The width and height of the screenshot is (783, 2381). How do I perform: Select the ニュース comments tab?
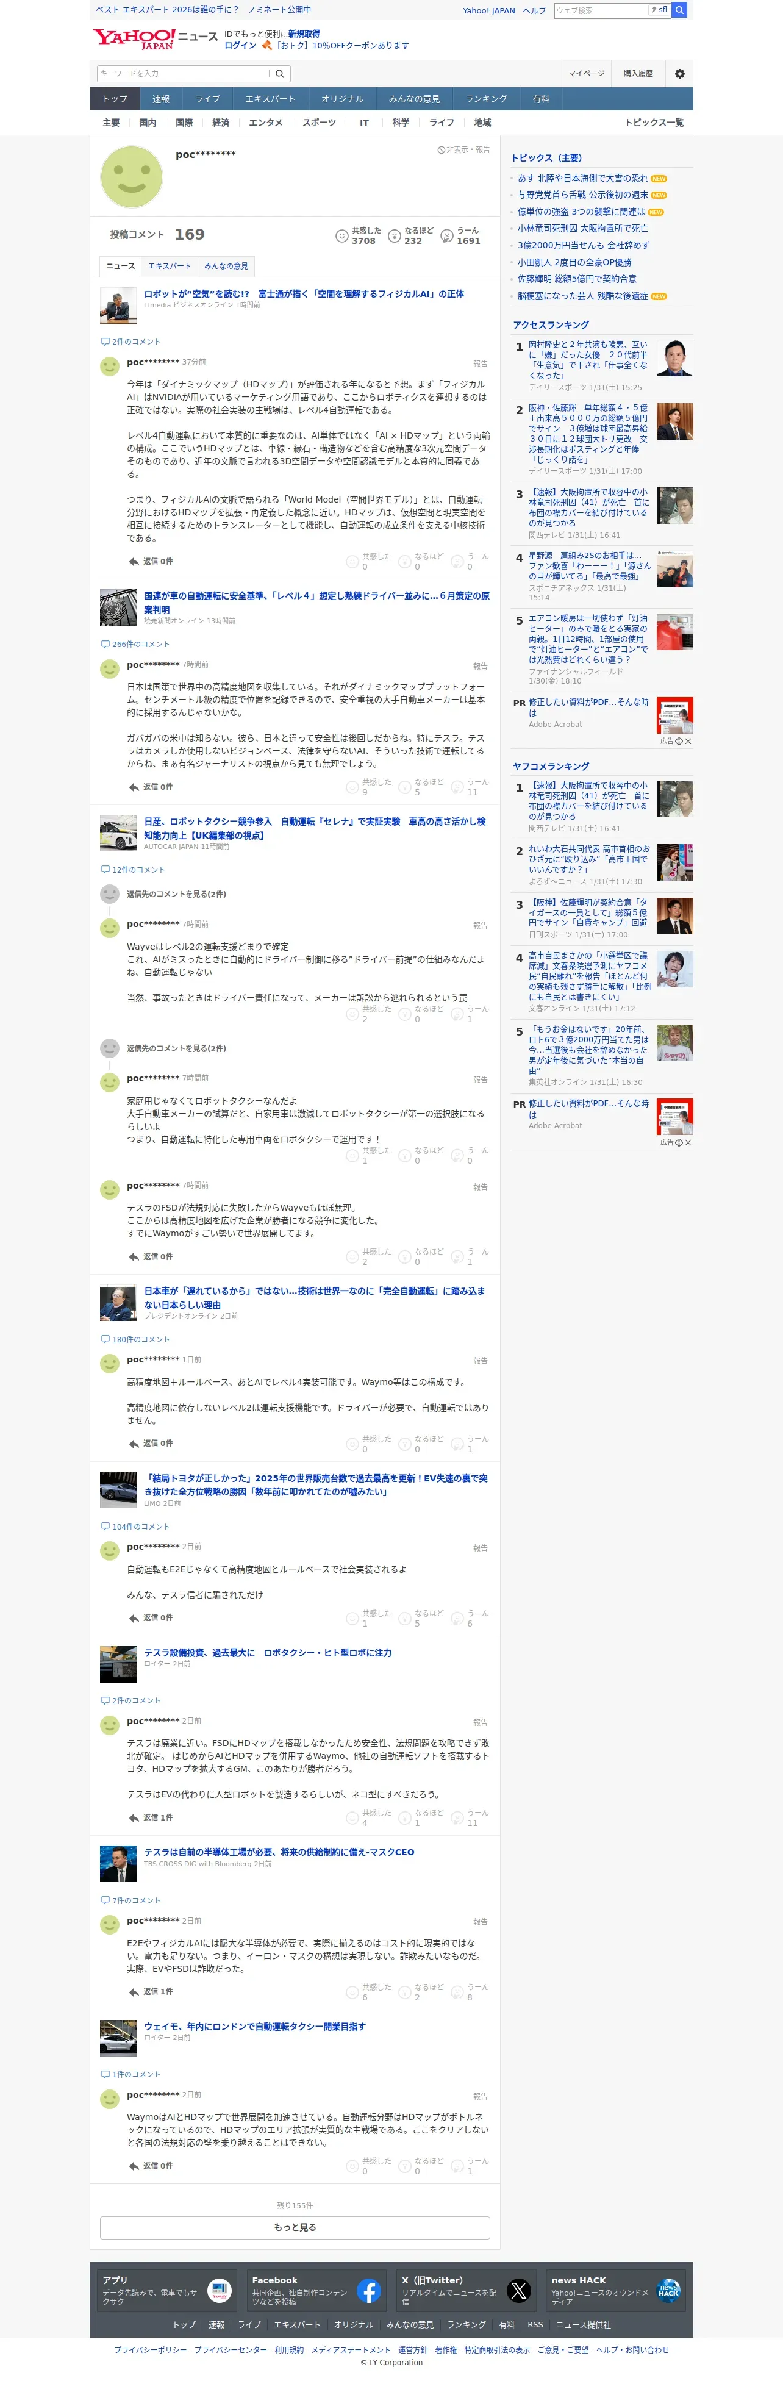click(120, 266)
